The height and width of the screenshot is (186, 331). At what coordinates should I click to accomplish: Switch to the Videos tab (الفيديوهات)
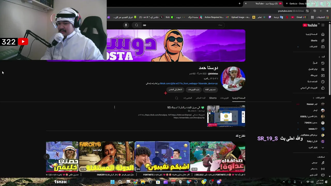pyautogui.click(x=224, y=98)
